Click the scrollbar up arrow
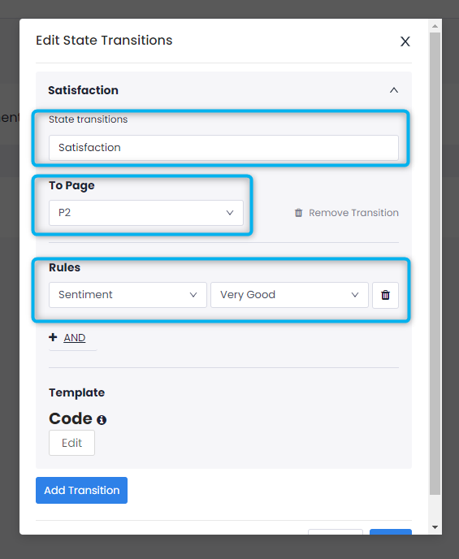The height and width of the screenshot is (559, 459). (x=435, y=26)
